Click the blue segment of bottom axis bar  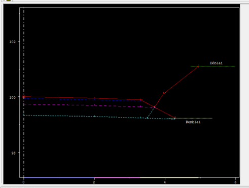[59, 177]
